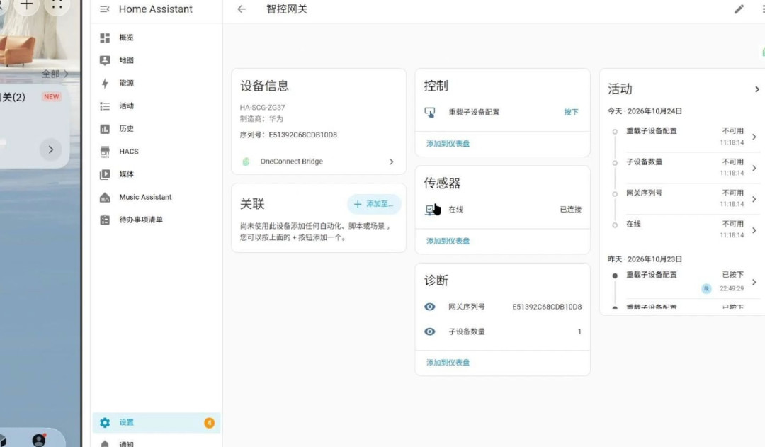The image size is (765, 447).
Task: Click the 已连接 sensor state value
Action: [x=570, y=210]
